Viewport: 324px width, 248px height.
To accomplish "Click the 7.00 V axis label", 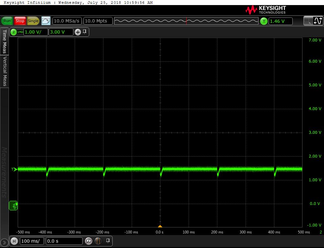I will click(315, 40).
